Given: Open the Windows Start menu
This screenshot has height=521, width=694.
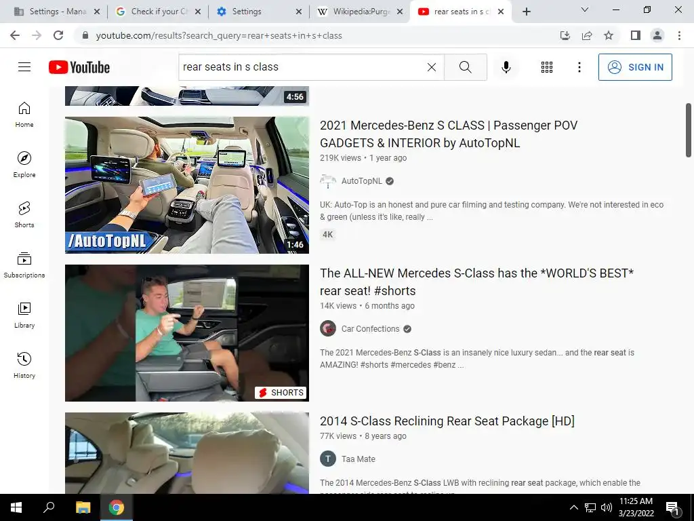Looking at the screenshot, I should tap(16, 507).
